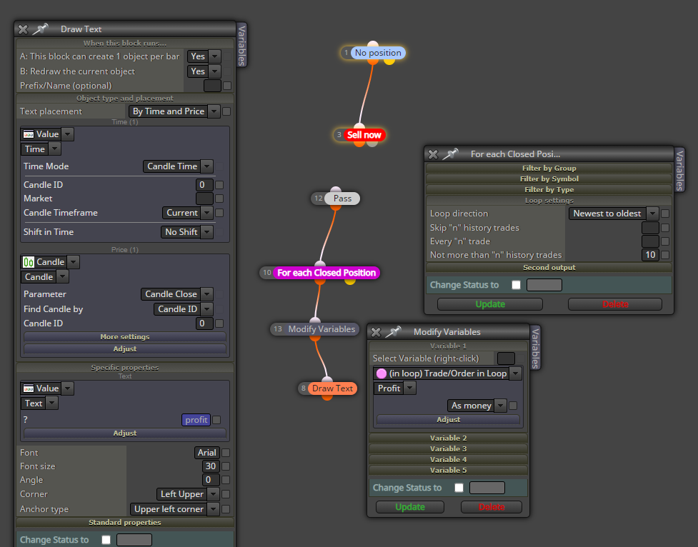Open the Candle Timeframe dropdown
The height and width of the screenshot is (547, 698).
(x=187, y=213)
